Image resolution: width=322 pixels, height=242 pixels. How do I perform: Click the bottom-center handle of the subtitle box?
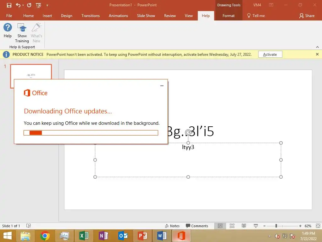(188, 177)
